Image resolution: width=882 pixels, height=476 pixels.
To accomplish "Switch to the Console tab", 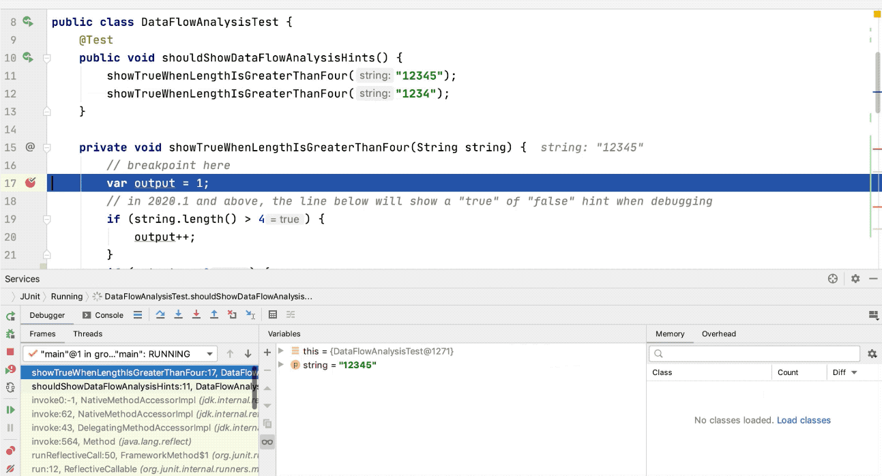I will [102, 315].
